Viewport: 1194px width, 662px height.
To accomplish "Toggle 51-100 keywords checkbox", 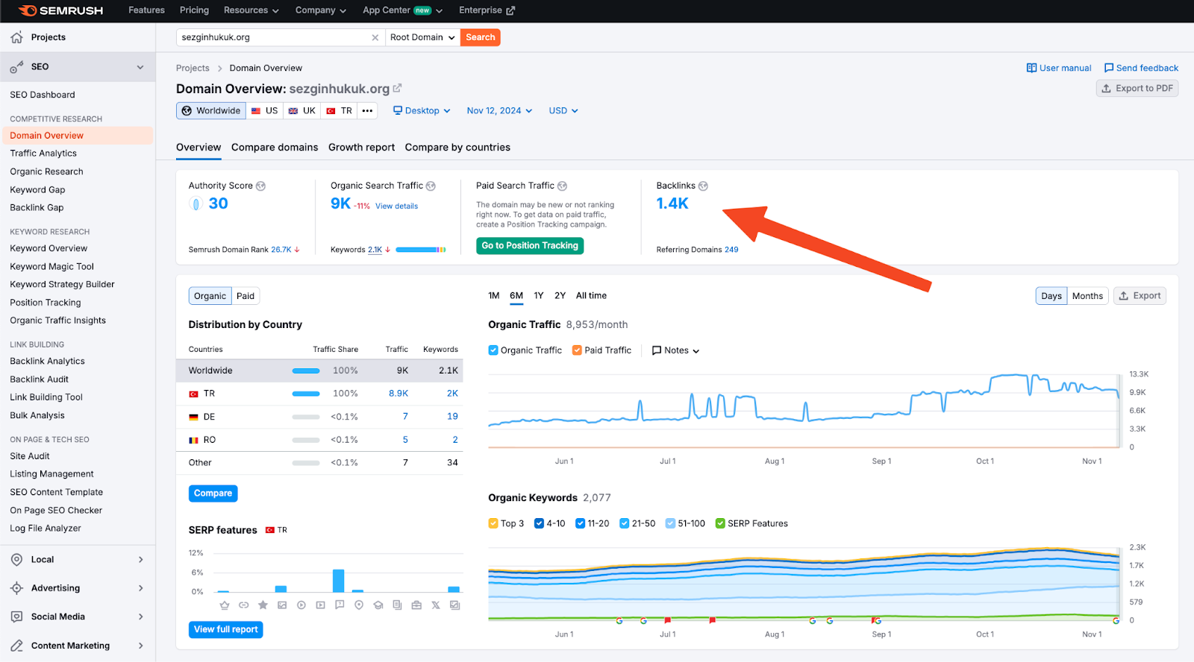I will pyautogui.click(x=670, y=523).
